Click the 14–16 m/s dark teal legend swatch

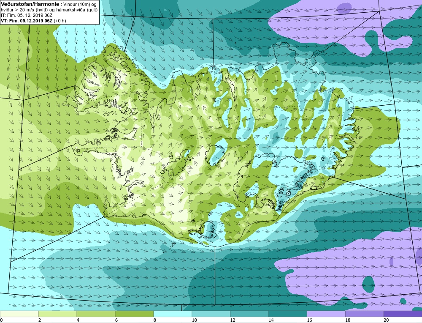tap(288, 314)
